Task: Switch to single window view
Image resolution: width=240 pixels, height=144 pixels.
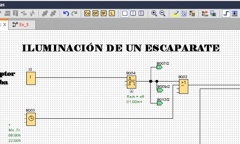Action: 125,13
